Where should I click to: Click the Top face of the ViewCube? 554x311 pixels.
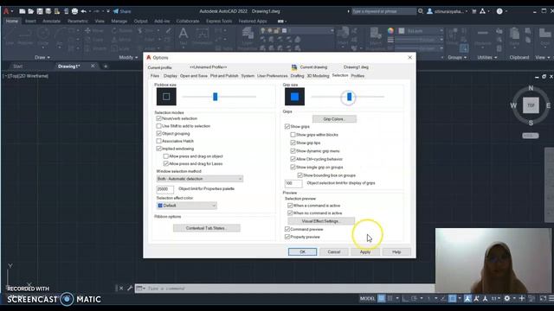tap(531, 105)
